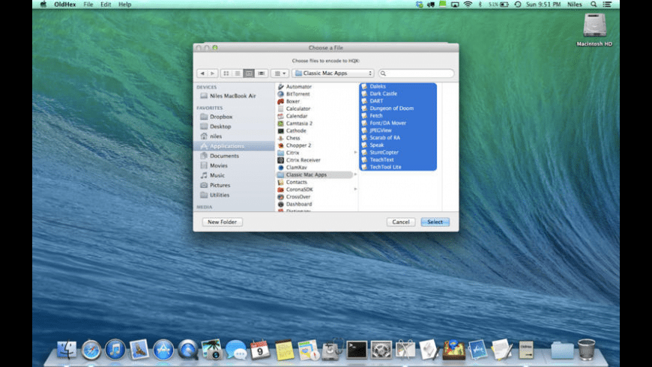The image size is (652, 367).
Task: Switch to icon view mode
Action: 226,73
